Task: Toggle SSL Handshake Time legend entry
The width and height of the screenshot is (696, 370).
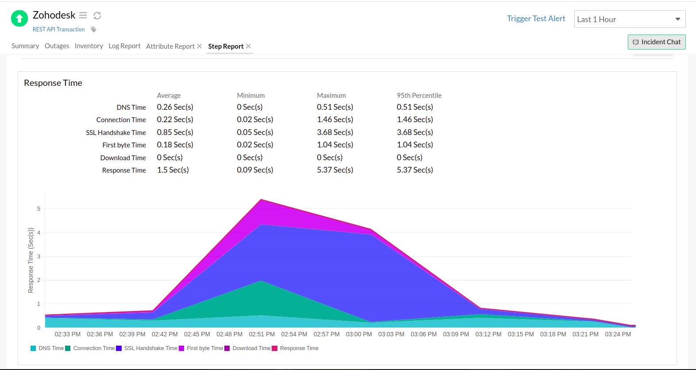Action: [x=147, y=348]
